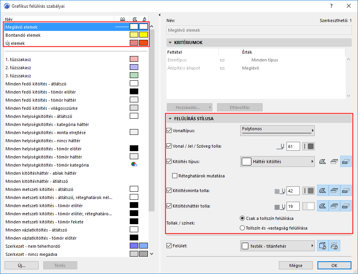Click the Név text field
Image resolution: width=358 pixels, height=274 pixels.
pyautogui.click(x=259, y=30)
